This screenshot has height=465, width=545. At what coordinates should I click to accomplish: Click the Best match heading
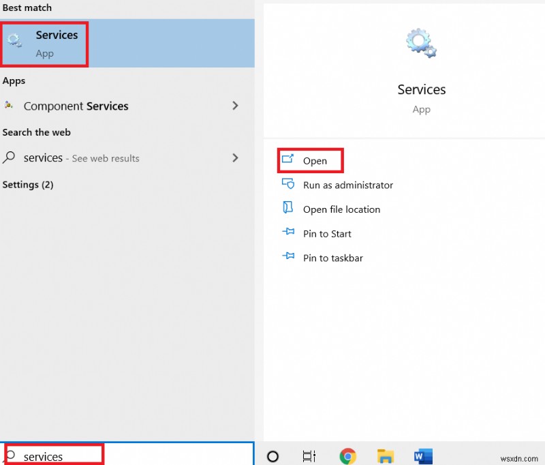pos(27,7)
